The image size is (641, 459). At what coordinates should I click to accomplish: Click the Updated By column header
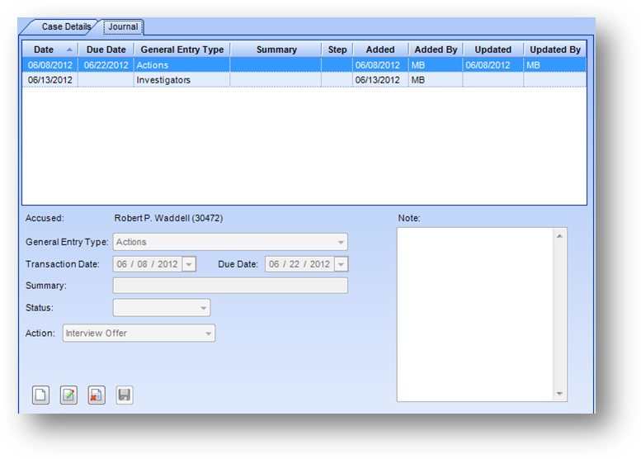coord(554,50)
